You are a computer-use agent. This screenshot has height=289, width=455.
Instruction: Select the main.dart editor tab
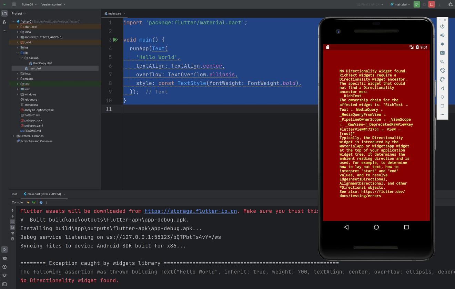tap(114, 14)
